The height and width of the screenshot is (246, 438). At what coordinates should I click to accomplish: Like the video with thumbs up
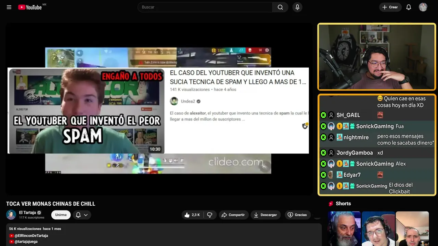(x=192, y=215)
